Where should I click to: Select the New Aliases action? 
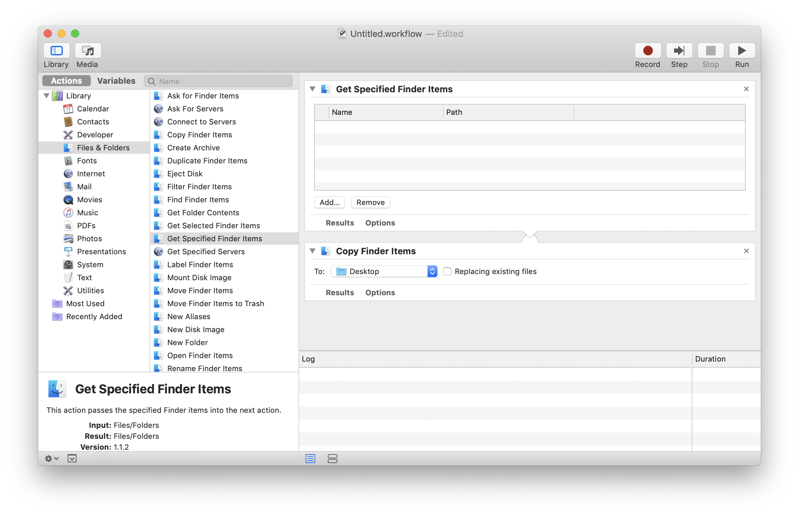click(224, 316)
